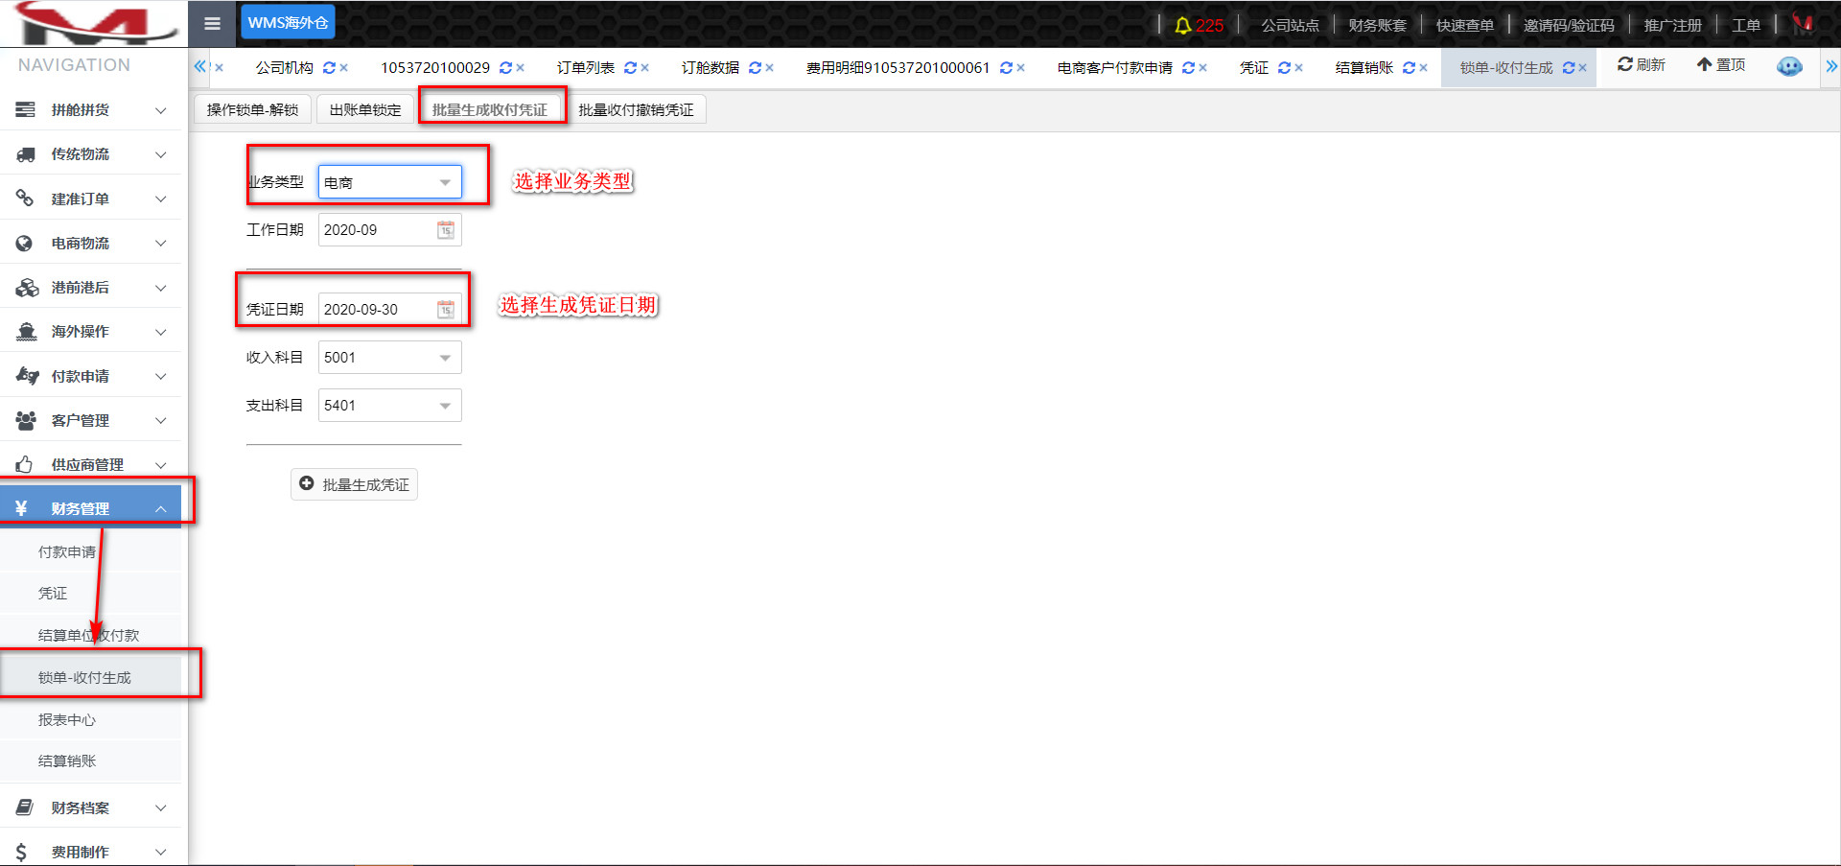Expand the 财务档案 navigation menu
Viewport: 1841px width, 866px height.
[x=90, y=807]
